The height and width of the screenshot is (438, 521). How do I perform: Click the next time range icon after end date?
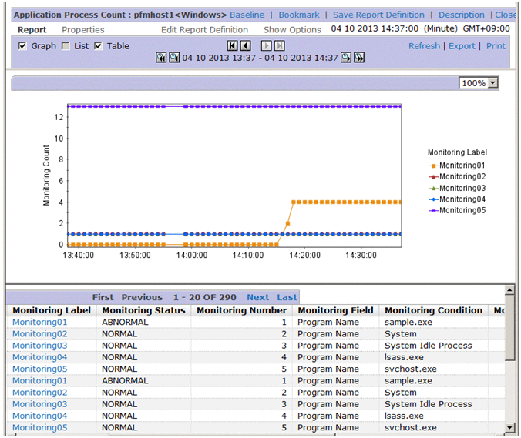pos(346,58)
